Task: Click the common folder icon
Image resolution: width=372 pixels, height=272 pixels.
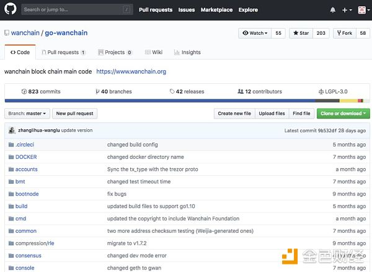Action: pos(11,231)
